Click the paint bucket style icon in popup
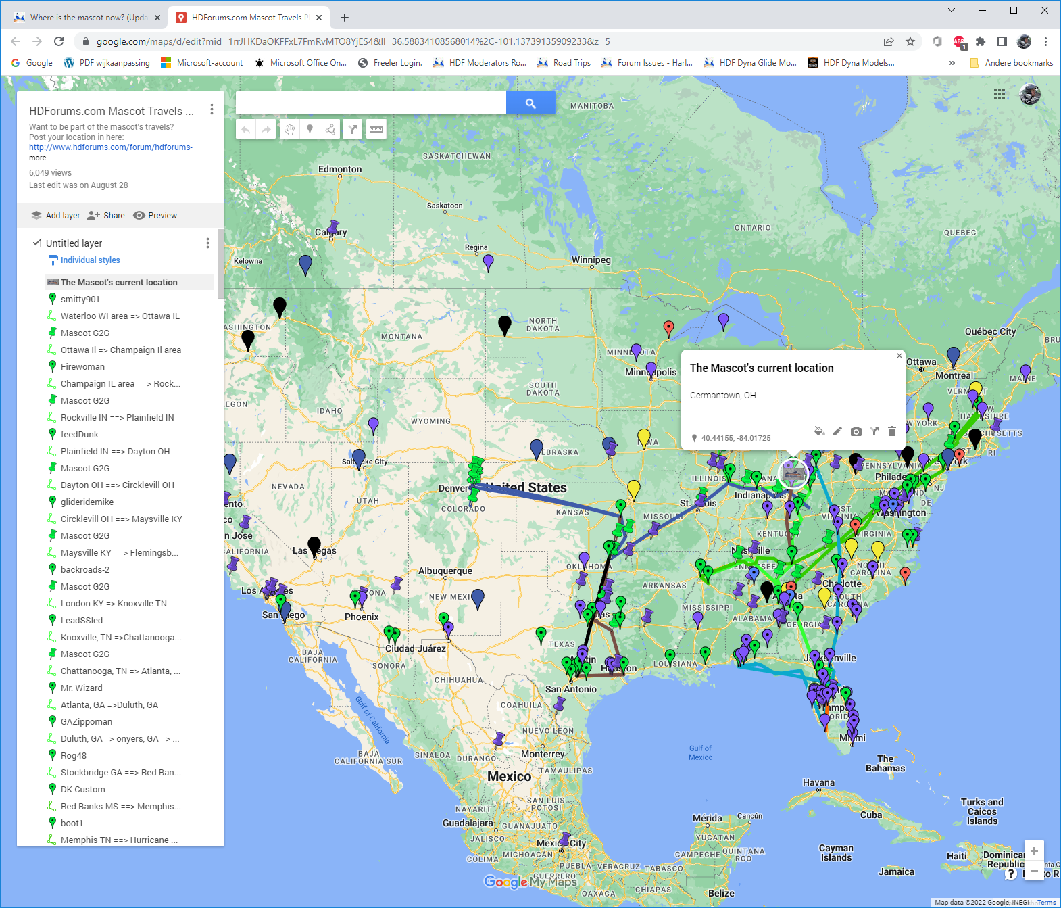1061x908 pixels. coord(819,431)
